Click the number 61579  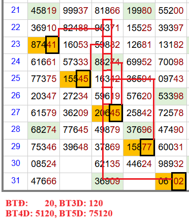click(44, 113)
